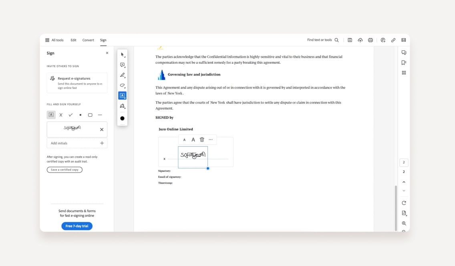Remove the saved signature from the panel

pos(102,130)
